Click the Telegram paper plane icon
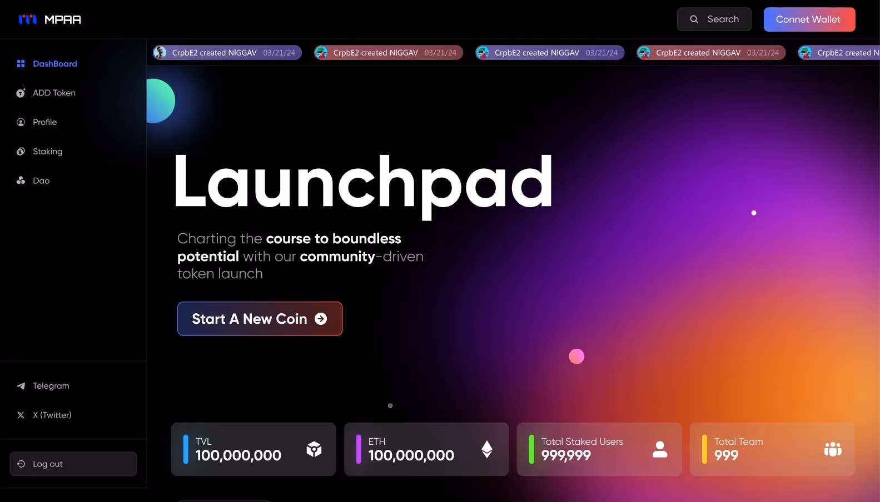 coord(21,386)
